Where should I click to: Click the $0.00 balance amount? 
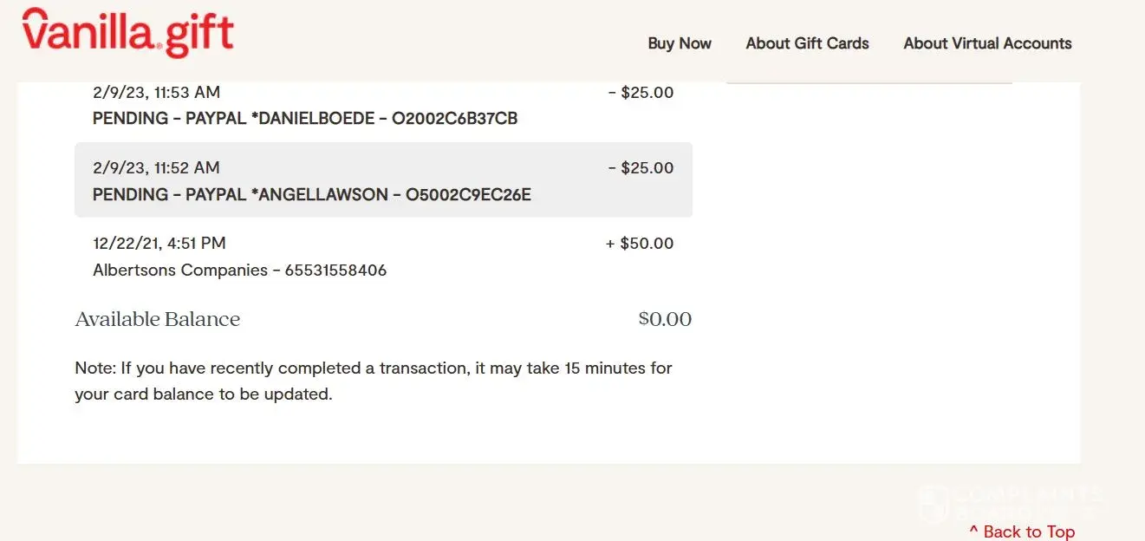click(x=665, y=320)
